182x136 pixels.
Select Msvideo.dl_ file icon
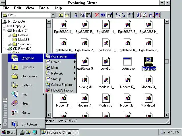pyautogui.click(x=149, y=100)
